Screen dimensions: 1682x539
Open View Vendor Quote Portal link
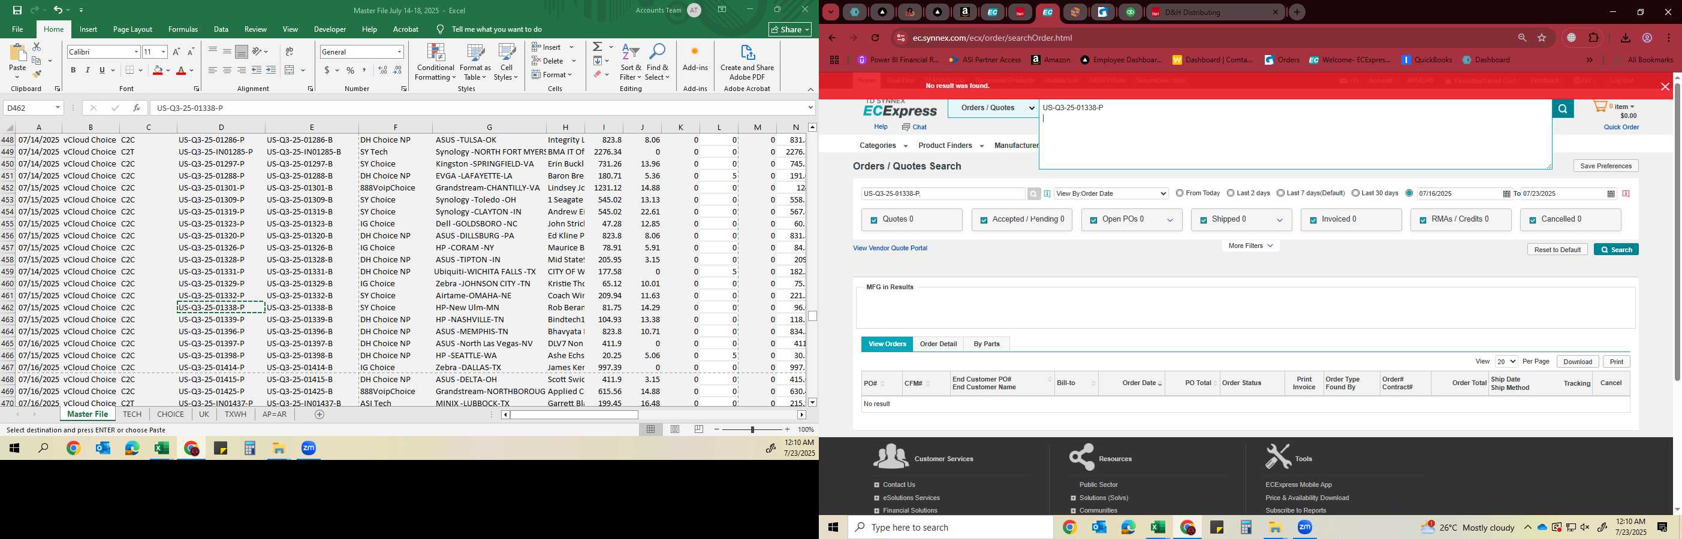[x=890, y=248]
